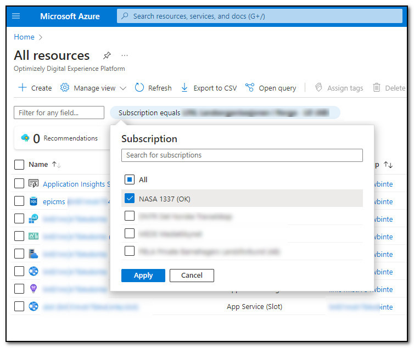Click the Open query label

[277, 88]
